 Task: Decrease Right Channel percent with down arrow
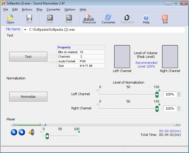tap(179, 110)
